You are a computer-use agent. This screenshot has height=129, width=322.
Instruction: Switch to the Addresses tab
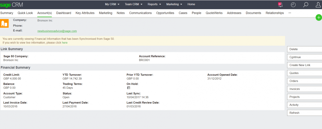click(x=234, y=13)
